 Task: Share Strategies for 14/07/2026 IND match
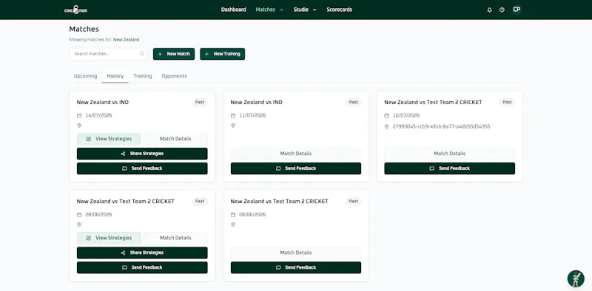tap(142, 154)
